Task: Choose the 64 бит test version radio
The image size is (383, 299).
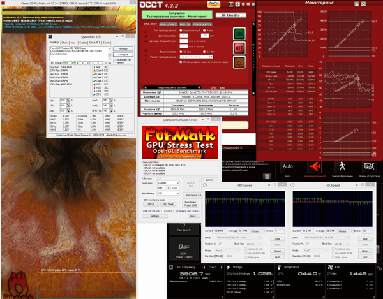Action: [x=204, y=52]
